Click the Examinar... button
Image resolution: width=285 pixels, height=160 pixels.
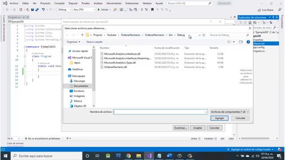[x=180, y=128]
